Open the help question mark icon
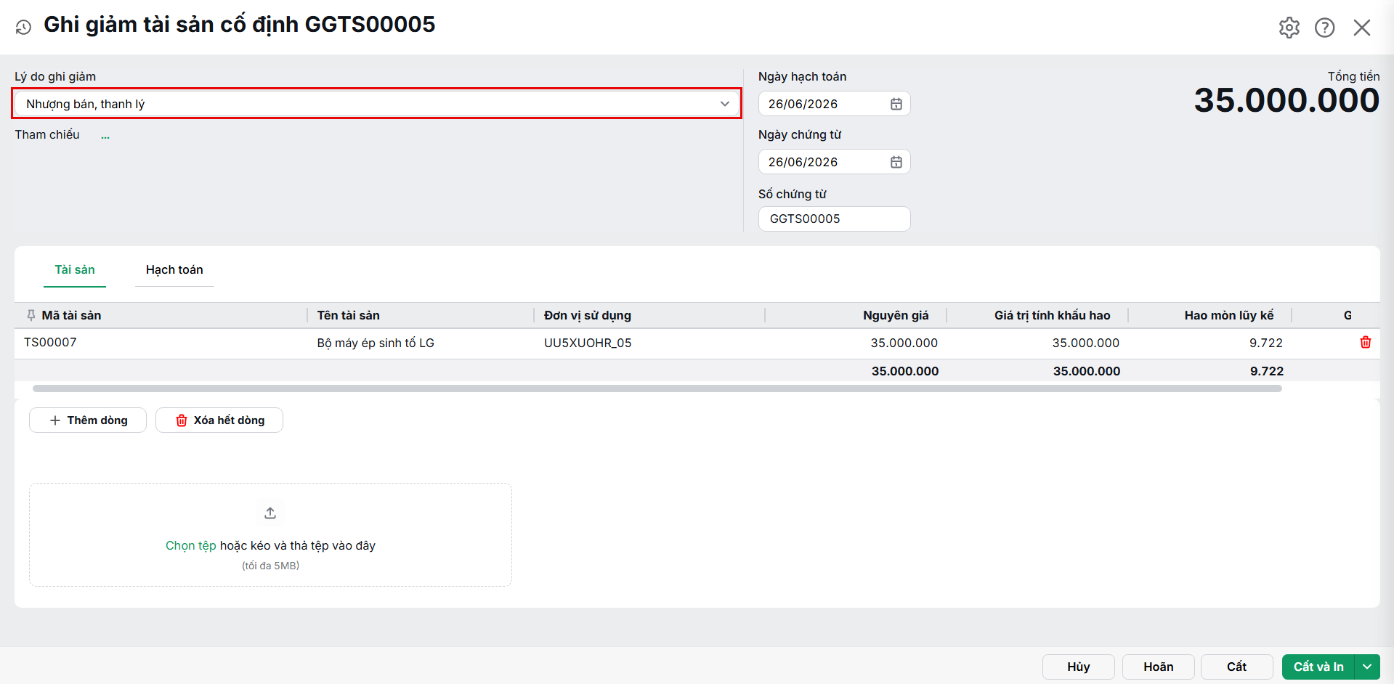Screen dimensions: 1394x684 click(1325, 28)
